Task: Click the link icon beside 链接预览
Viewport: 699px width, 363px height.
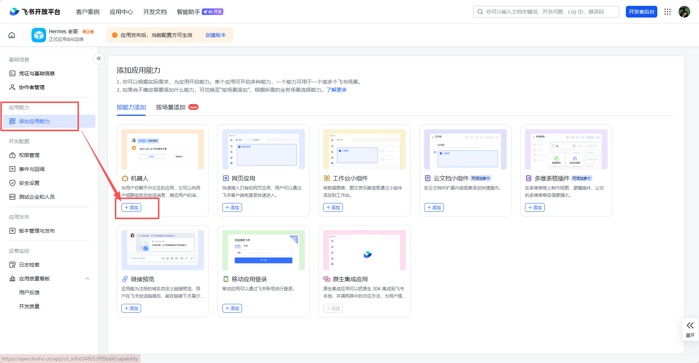Action: 125,279
